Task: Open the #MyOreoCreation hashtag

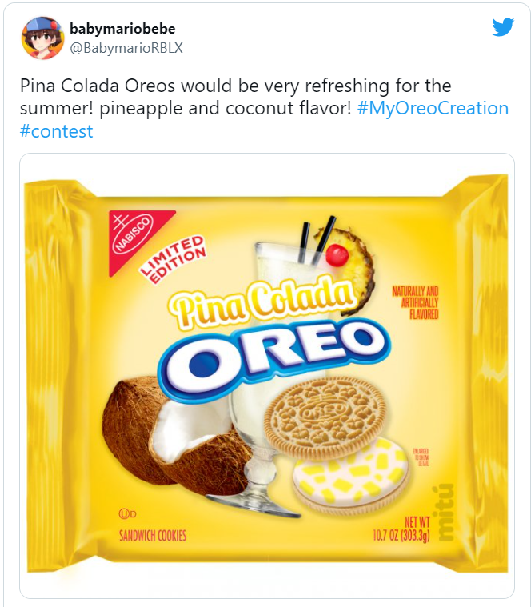Action: pyautogui.click(x=433, y=108)
